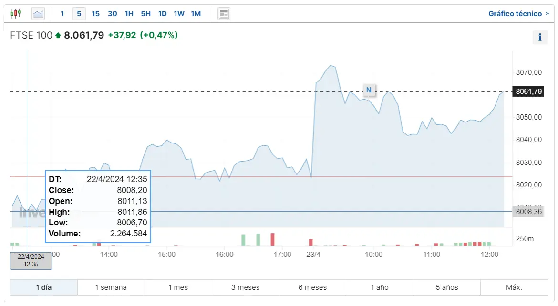Select the 1W weekly interval

point(179,13)
